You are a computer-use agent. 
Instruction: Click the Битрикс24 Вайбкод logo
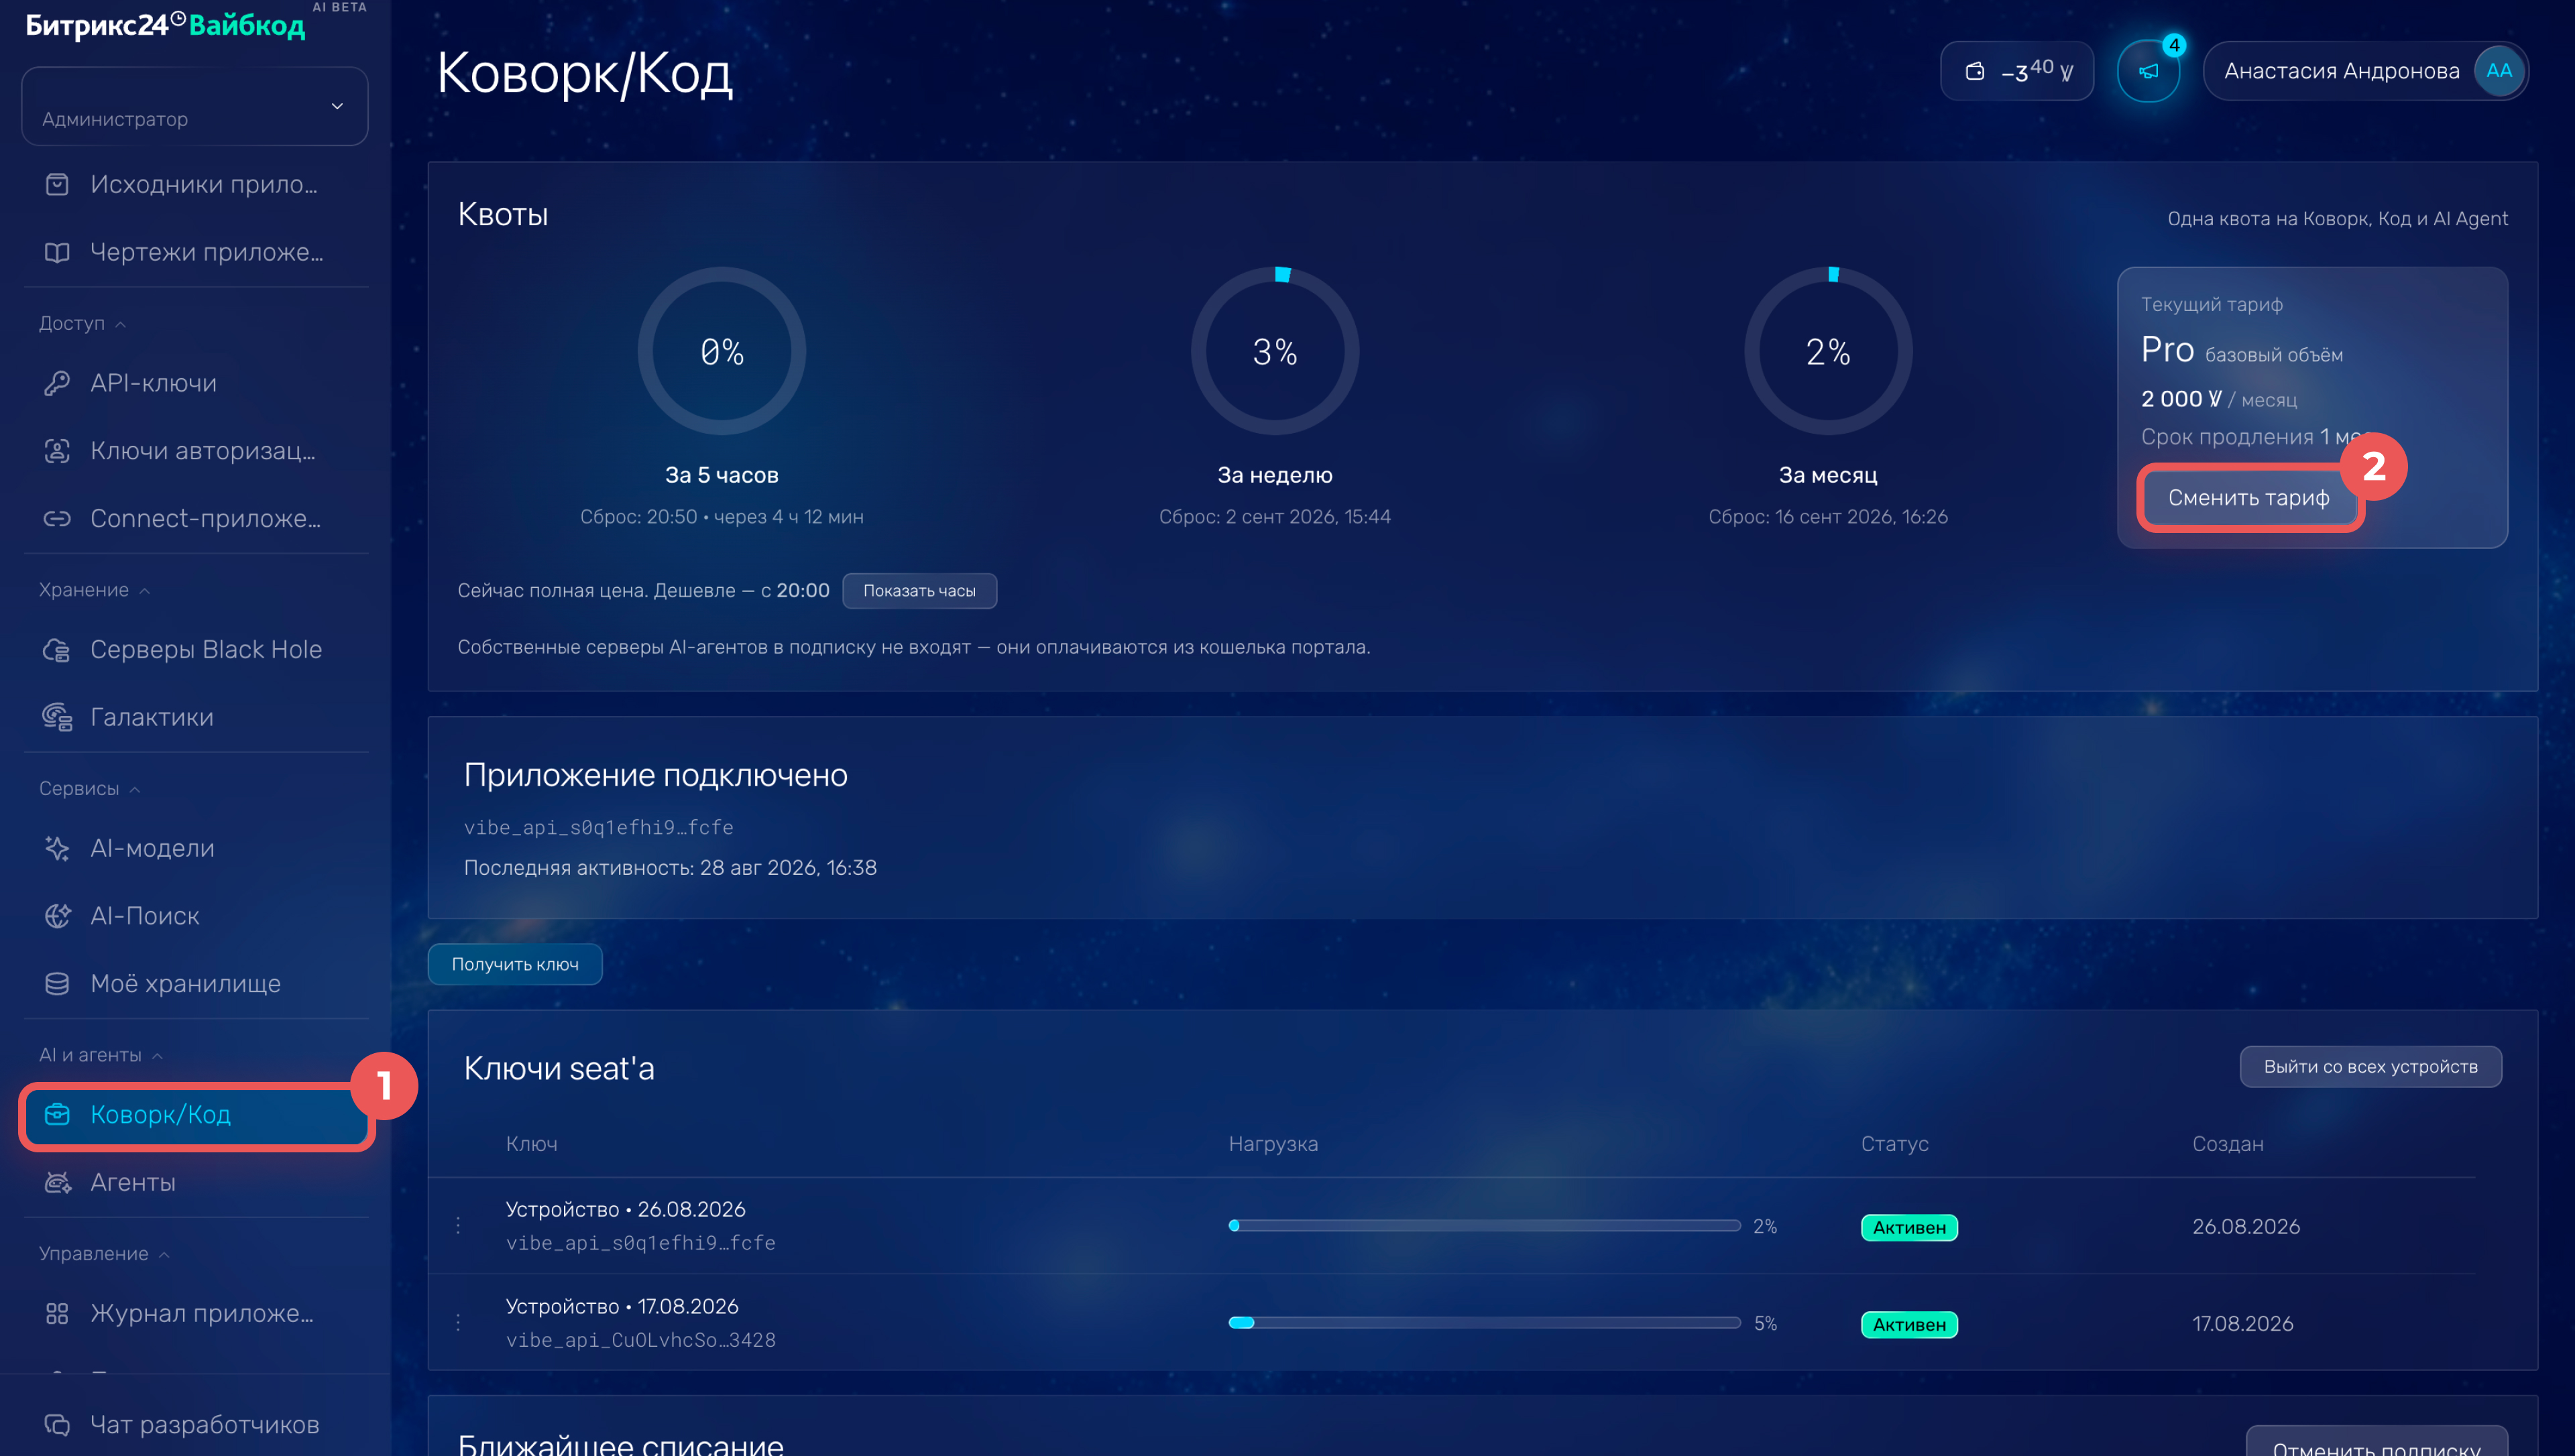(x=166, y=25)
